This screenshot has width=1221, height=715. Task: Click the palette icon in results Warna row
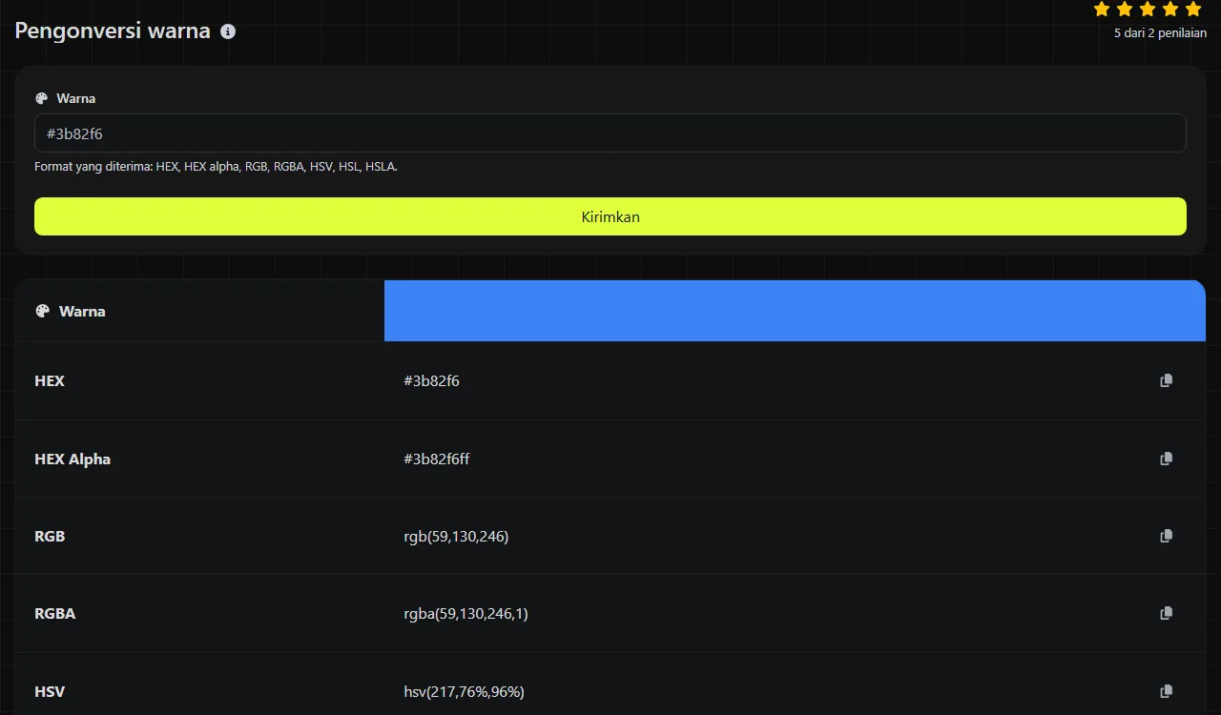pos(42,311)
